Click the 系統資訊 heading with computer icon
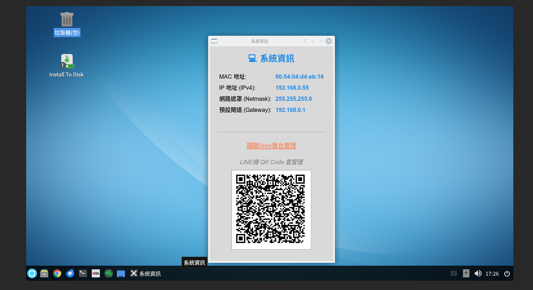This screenshot has height=290, width=533. coord(272,58)
